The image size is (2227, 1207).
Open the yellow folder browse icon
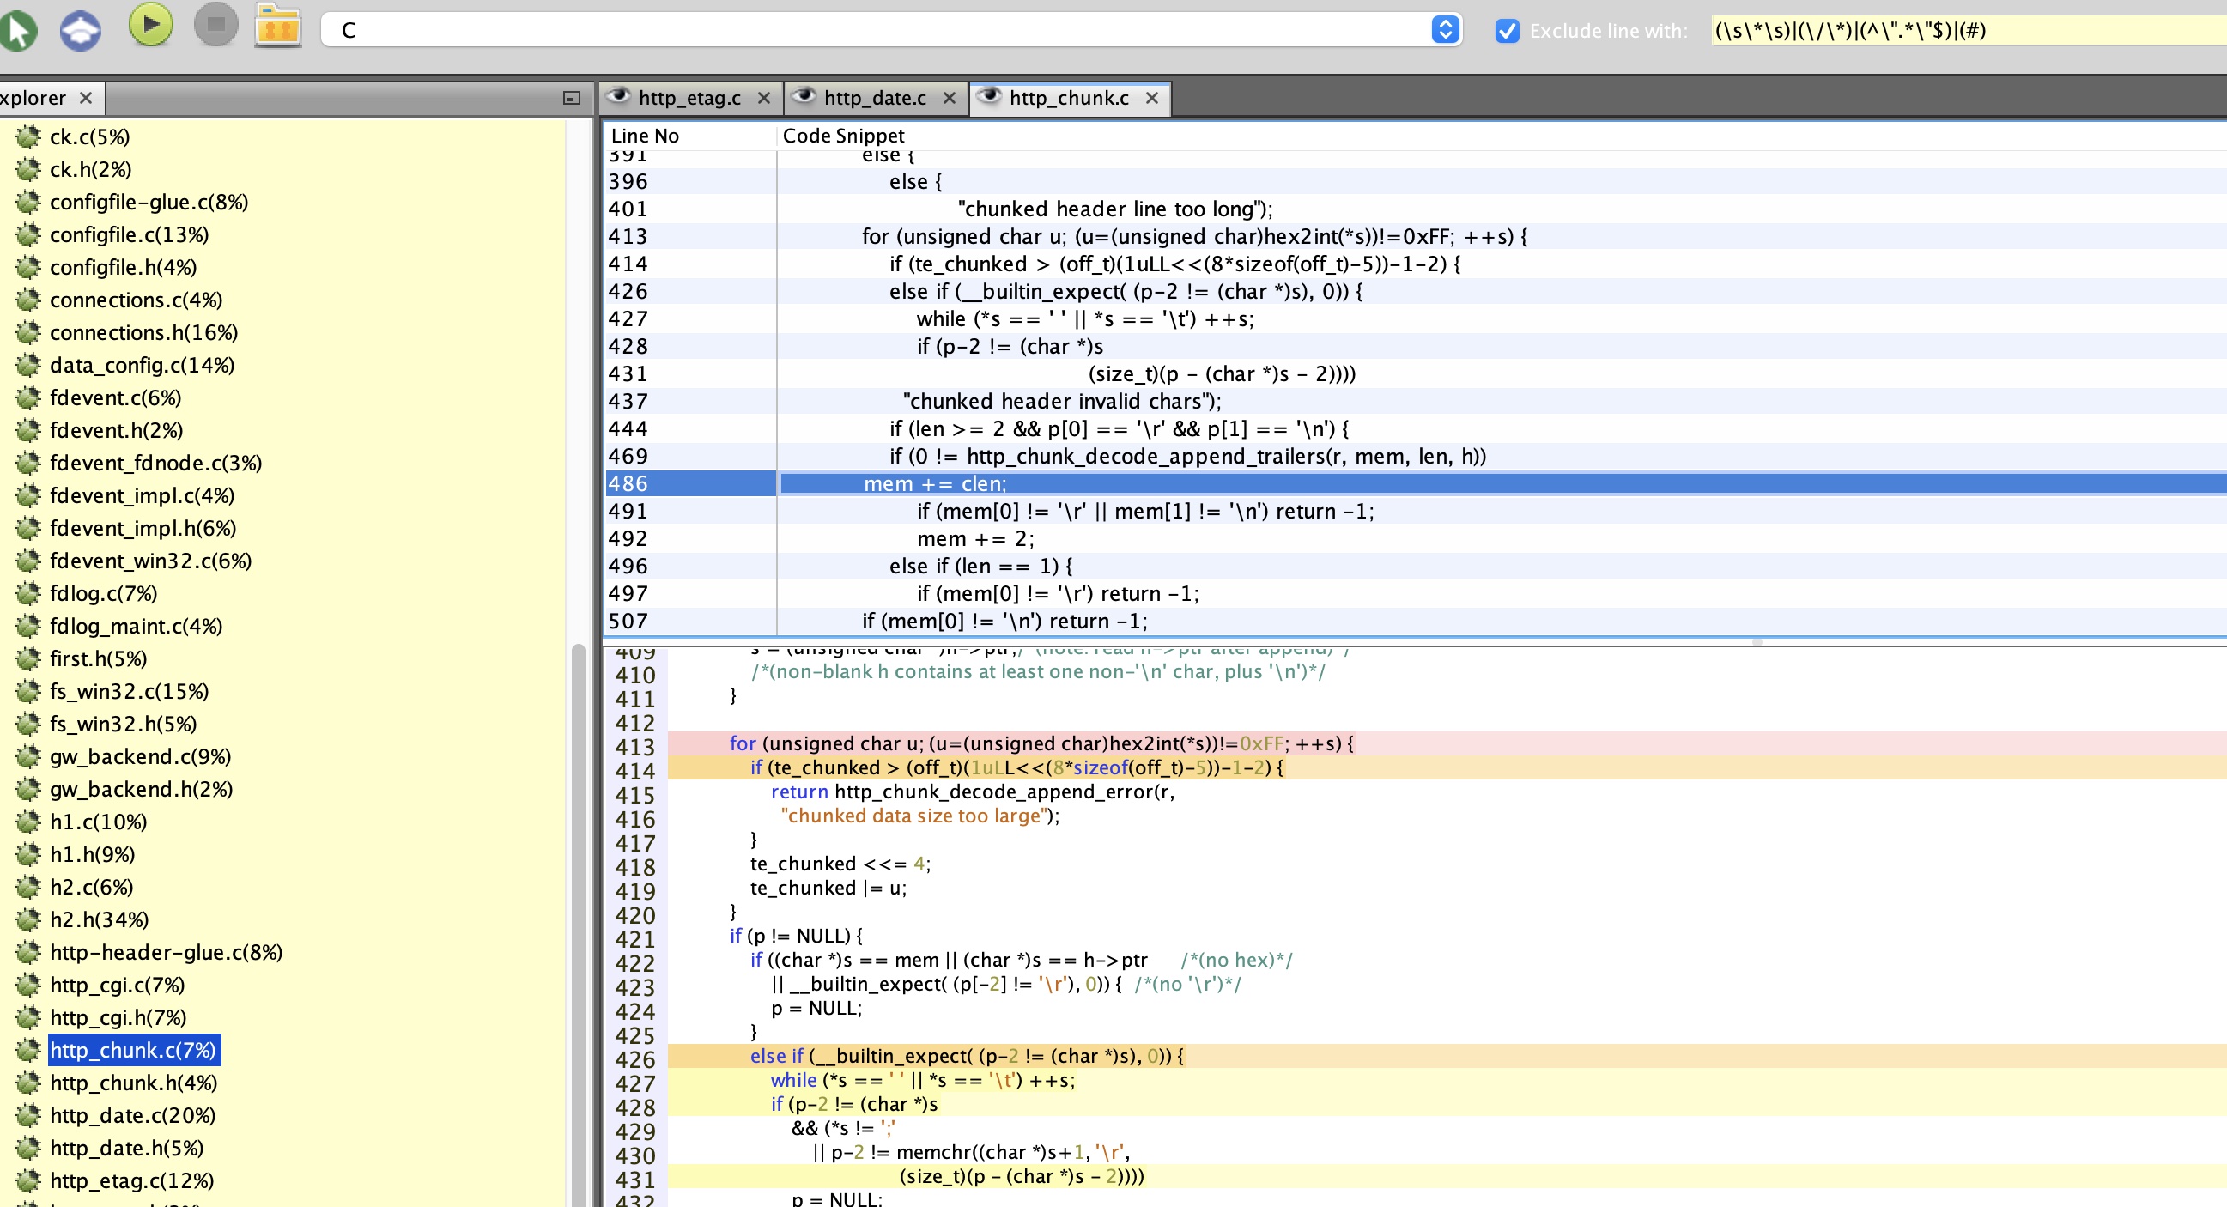(x=277, y=27)
